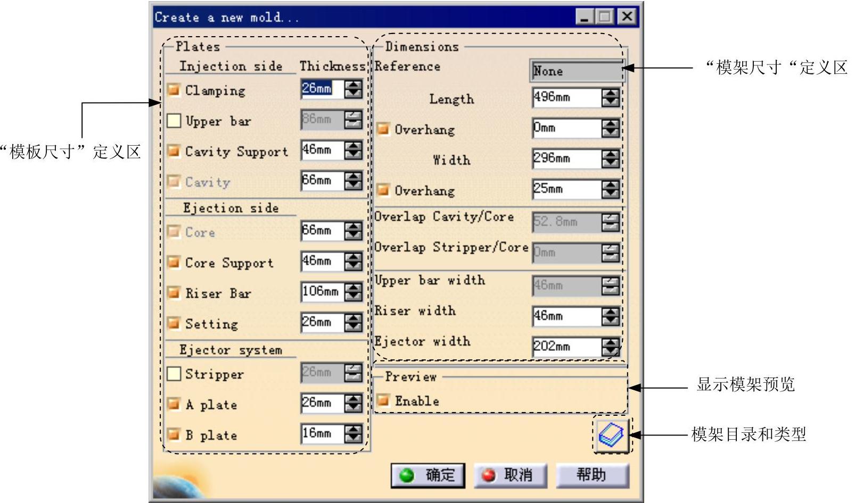Screen dimensions: 855x503
Task: Click the Injection side heading
Action: pyautogui.click(x=231, y=66)
